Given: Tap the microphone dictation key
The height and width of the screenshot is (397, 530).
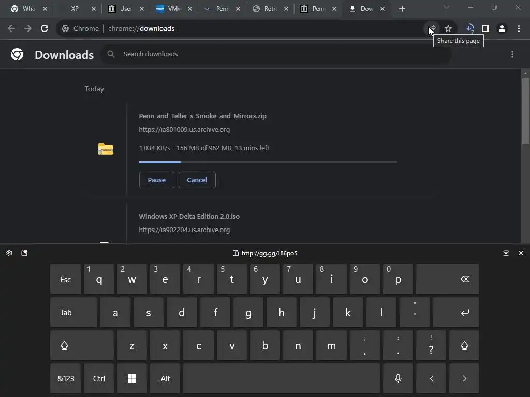Looking at the screenshot, I should click(398, 378).
